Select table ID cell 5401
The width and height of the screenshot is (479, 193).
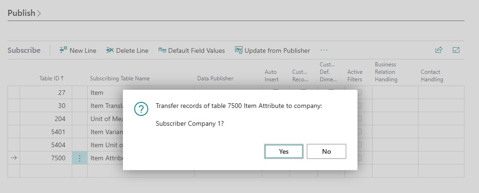pos(46,132)
